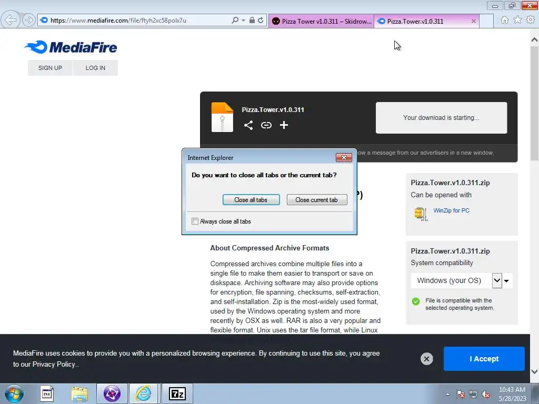Screen dimensions: 539x404
Task: Click About Compressed Archive Formats heading
Action: point(269,248)
